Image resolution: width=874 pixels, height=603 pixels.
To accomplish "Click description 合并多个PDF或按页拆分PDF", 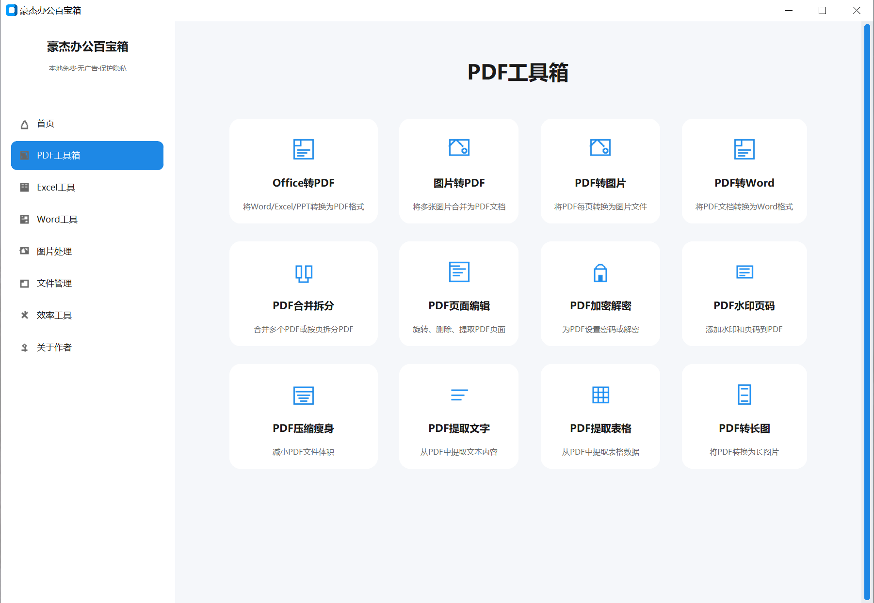I will [x=304, y=329].
